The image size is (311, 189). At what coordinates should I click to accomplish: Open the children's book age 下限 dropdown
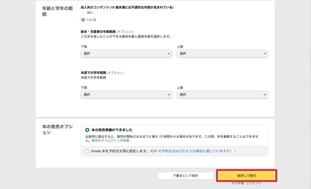(126, 54)
